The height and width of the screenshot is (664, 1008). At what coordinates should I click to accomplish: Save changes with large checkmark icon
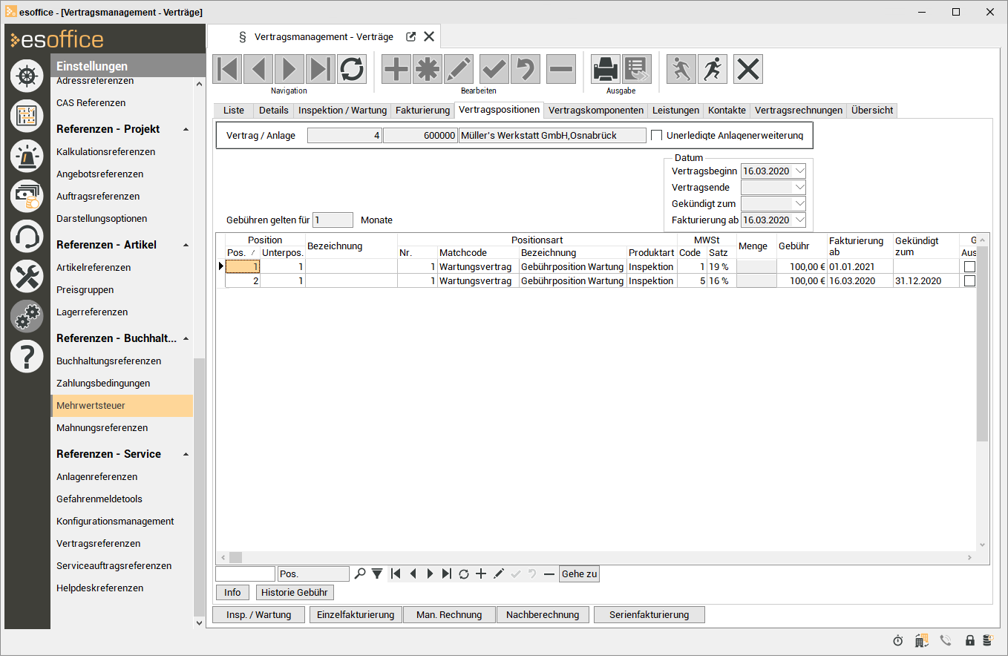(494, 69)
